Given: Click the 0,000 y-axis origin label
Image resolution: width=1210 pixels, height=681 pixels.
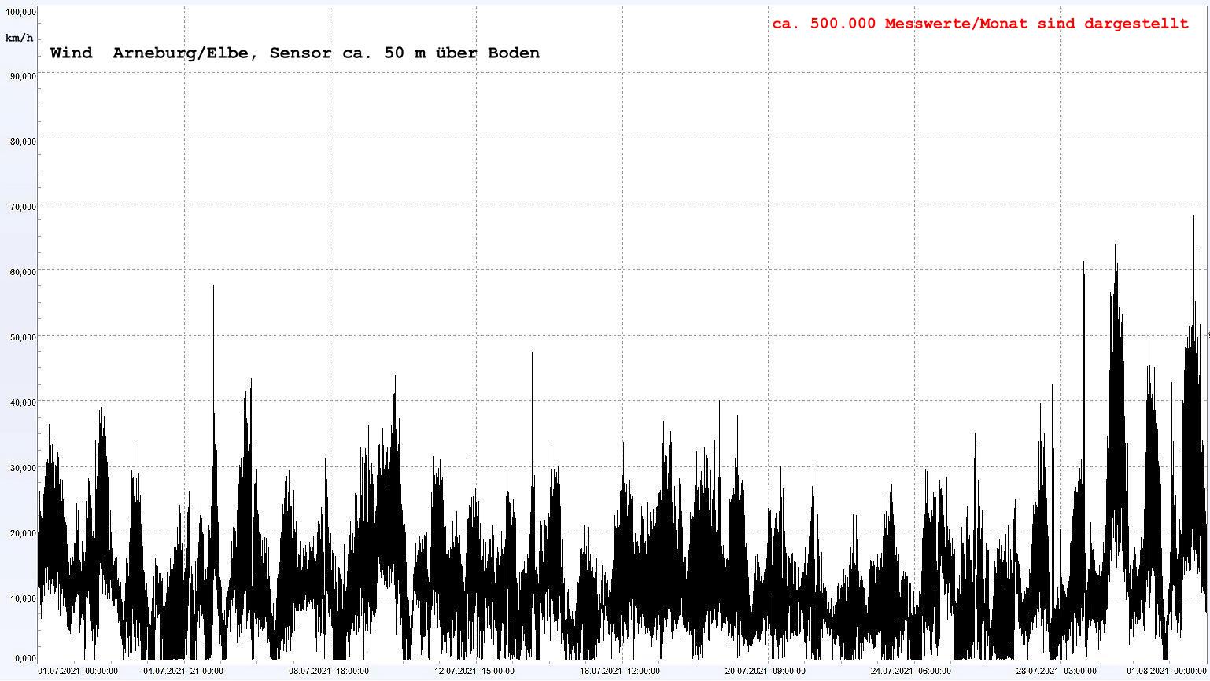Looking at the screenshot, I should (x=24, y=658).
